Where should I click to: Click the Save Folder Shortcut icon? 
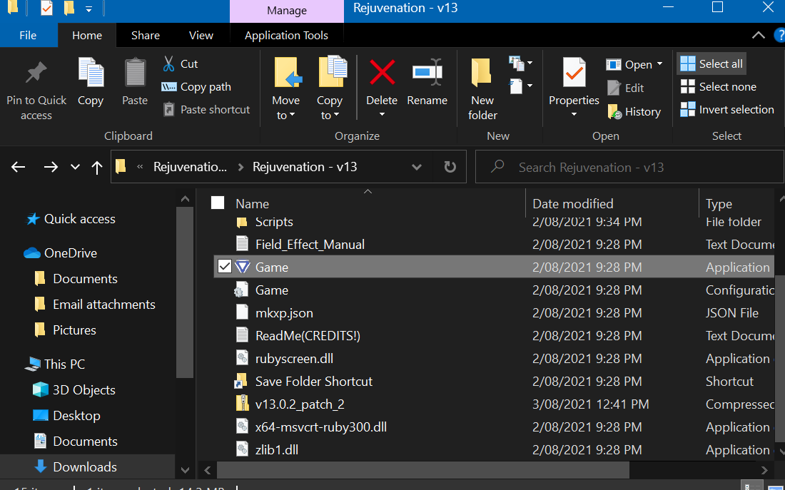point(242,382)
